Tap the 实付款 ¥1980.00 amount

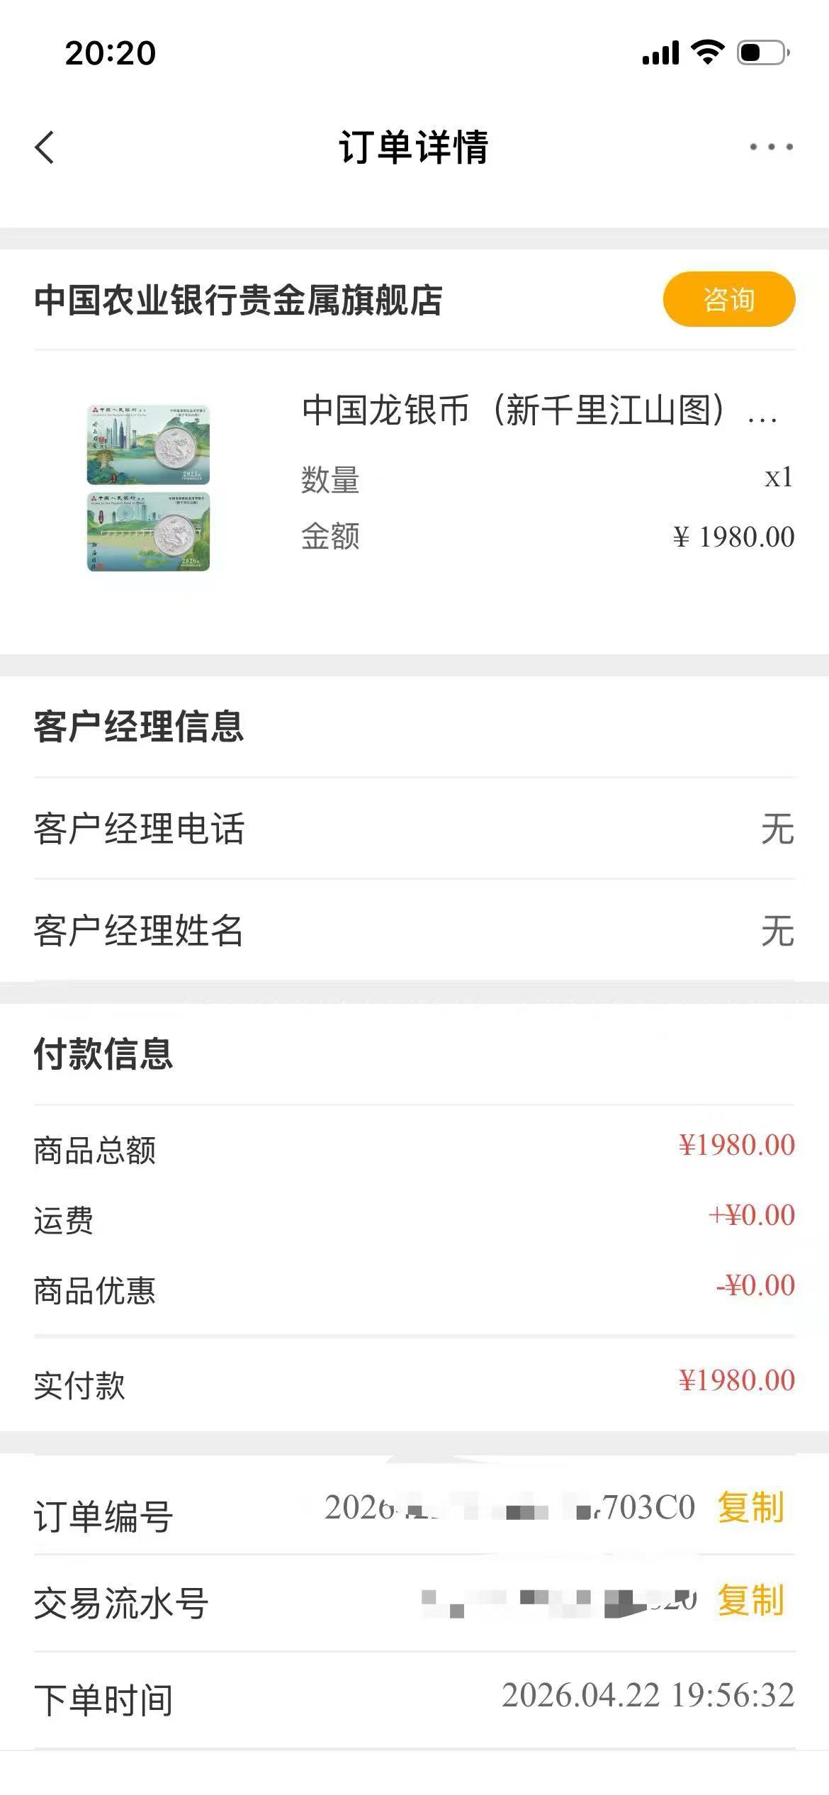click(736, 1380)
